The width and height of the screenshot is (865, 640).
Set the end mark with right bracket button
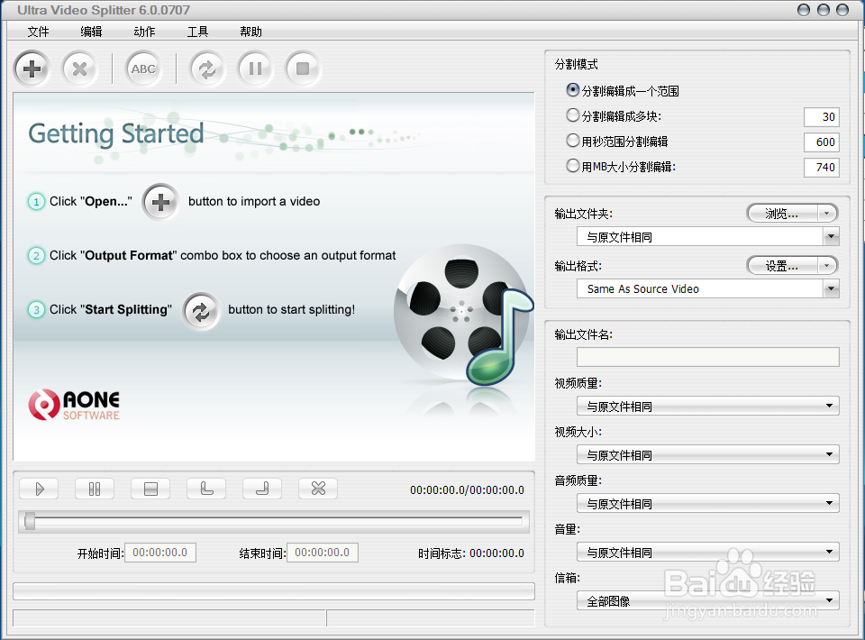(x=262, y=489)
